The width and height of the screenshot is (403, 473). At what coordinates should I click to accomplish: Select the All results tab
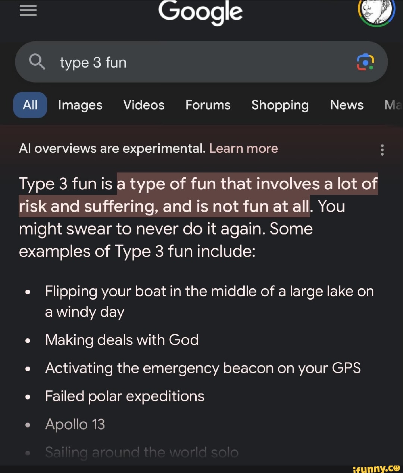click(30, 105)
